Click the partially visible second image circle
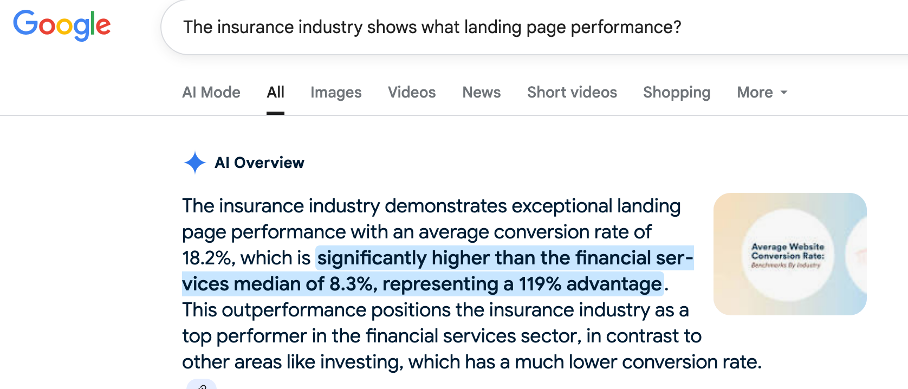The image size is (908, 389). coord(857,254)
